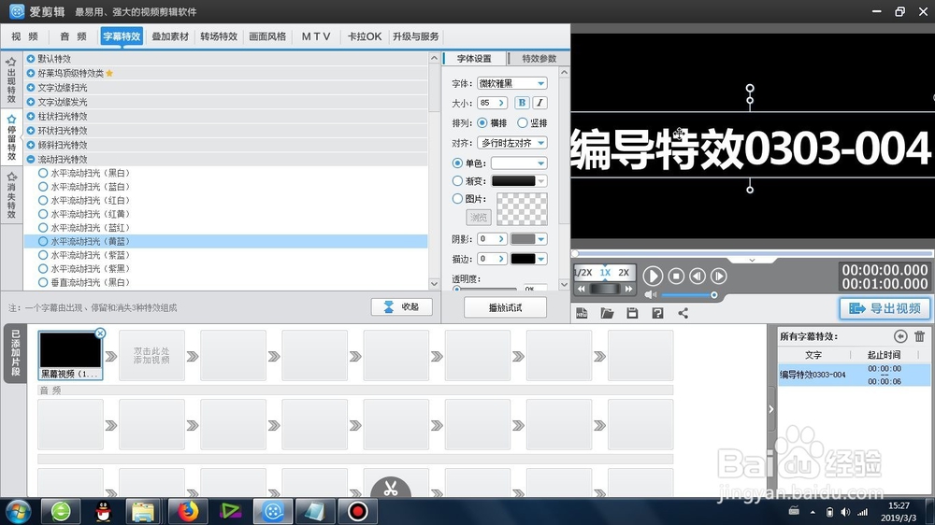Viewport: 935px width, 525px height.
Task: Open the 叠加素材 overlay tab
Action: (170, 36)
